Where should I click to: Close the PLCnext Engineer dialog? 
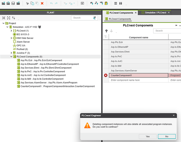[174, 115]
